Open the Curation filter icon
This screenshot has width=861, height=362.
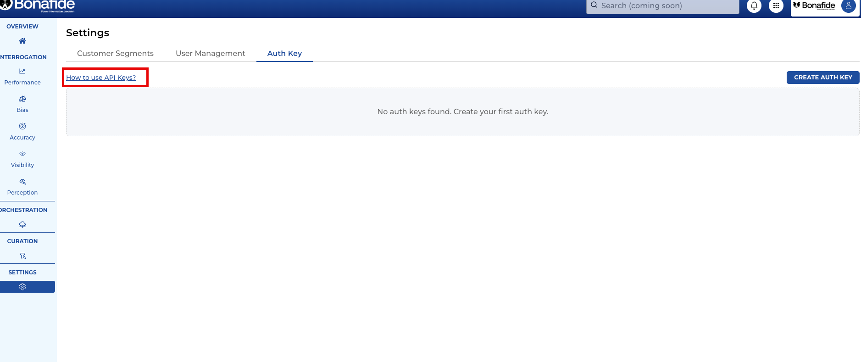(22, 256)
